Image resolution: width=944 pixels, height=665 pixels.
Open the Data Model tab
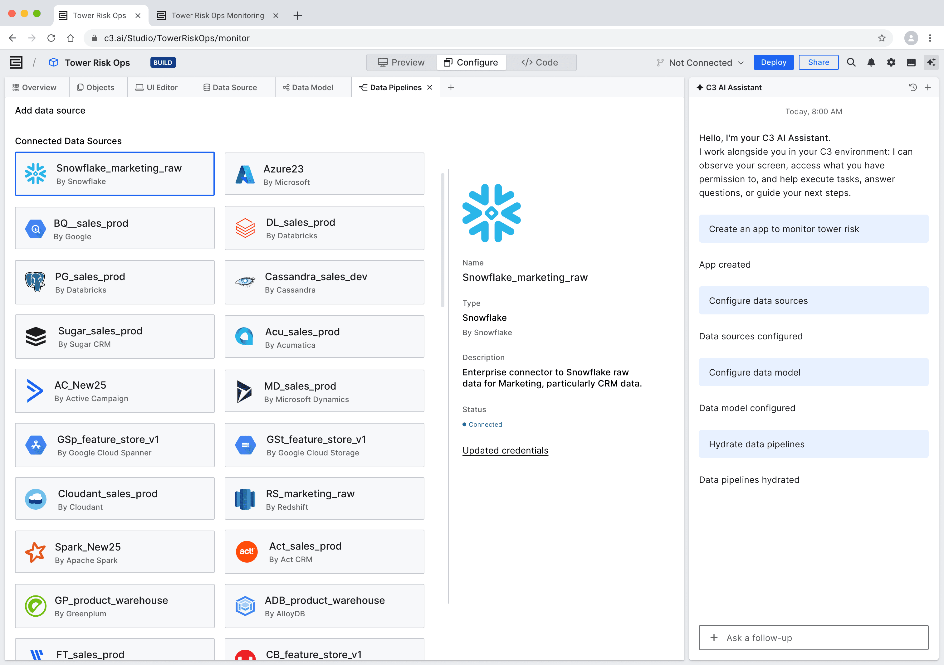coord(308,87)
